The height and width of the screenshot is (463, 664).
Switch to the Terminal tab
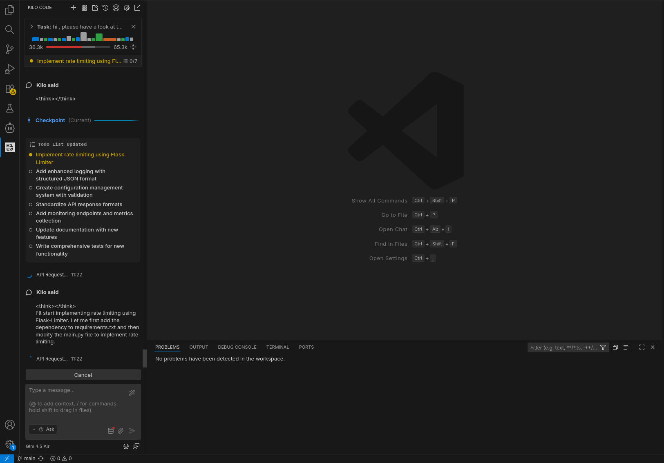click(277, 347)
